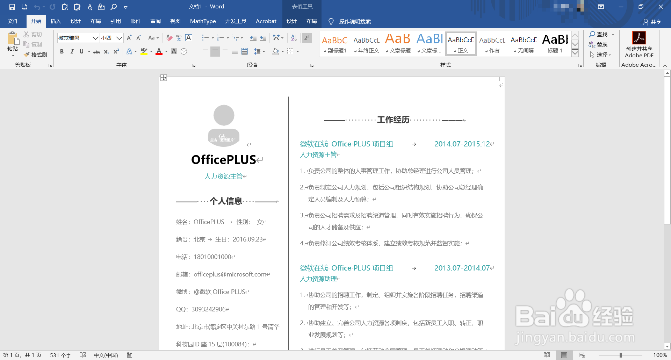This screenshot has width=671, height=360.
Task: Select the Format Painter tool
Action: pyautogui.click(x=36, y=55)
